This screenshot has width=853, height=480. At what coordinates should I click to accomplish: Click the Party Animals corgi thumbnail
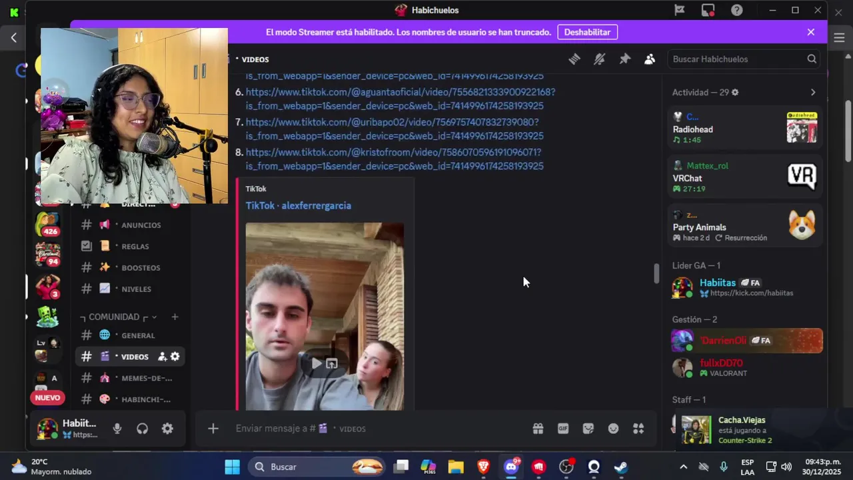tap(802, 225)
